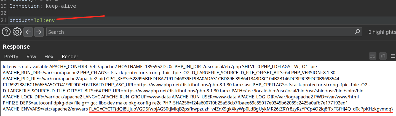The image size is (396, 116).
Task: Open search settings gear icon
Action: pyautogui.click(x=17, y=32)
